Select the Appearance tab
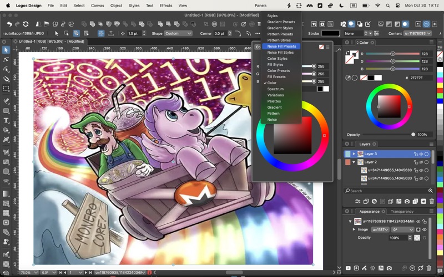Image resolution: width=444 pixels, height=277 pixels. tap(369, 212)
